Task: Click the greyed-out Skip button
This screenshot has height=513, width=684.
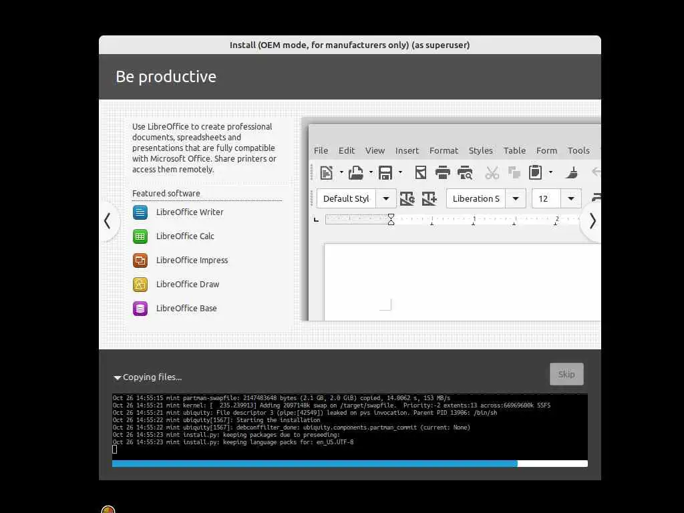Action: [x=566, y=374]
